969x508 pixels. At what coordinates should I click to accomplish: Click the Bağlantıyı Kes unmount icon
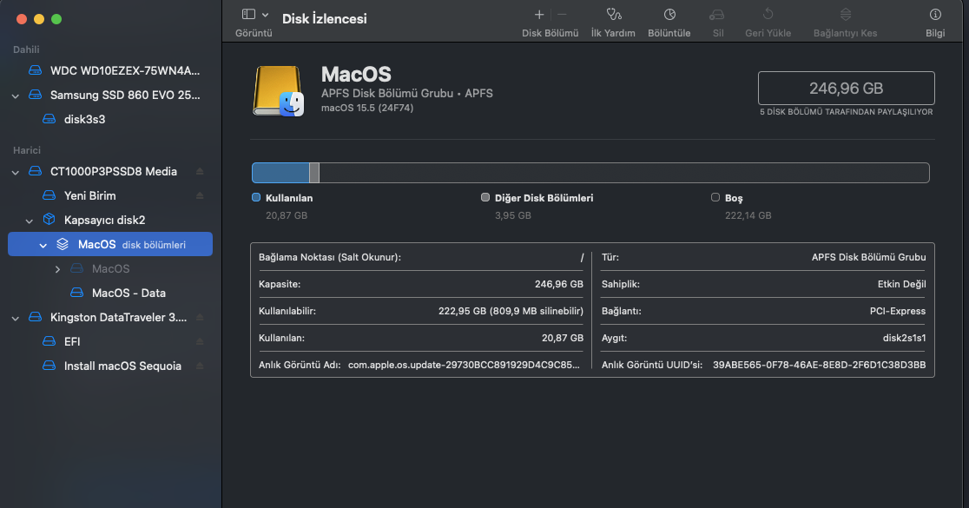click(845, 15)
